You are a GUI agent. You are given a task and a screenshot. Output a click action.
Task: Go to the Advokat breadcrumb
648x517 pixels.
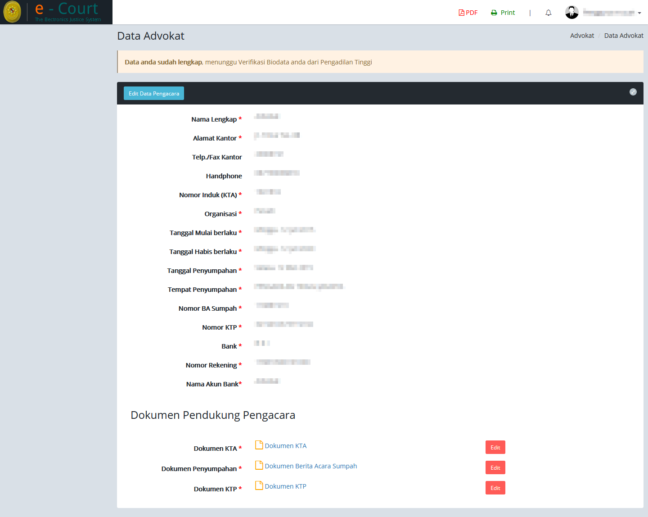click(582, 36)
